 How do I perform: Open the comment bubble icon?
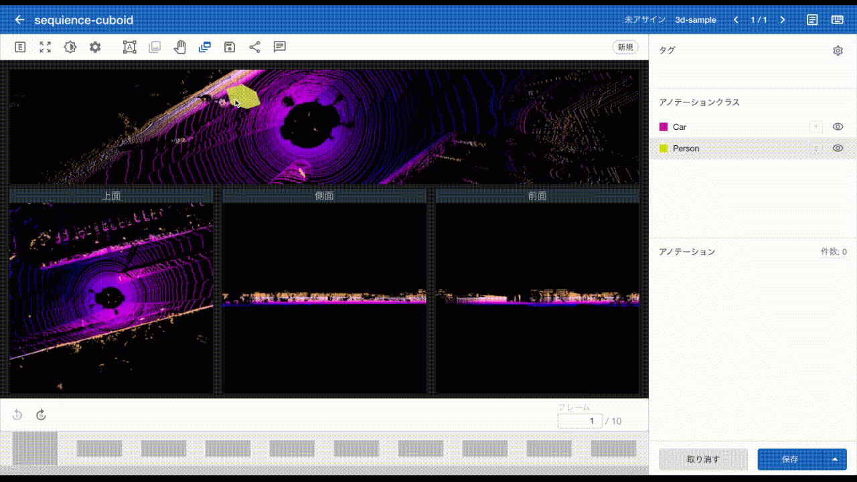(280, 47)
